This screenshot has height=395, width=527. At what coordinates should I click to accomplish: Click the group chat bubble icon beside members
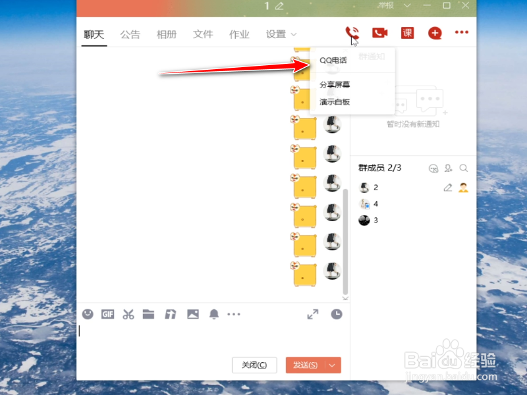click(433, 169)
